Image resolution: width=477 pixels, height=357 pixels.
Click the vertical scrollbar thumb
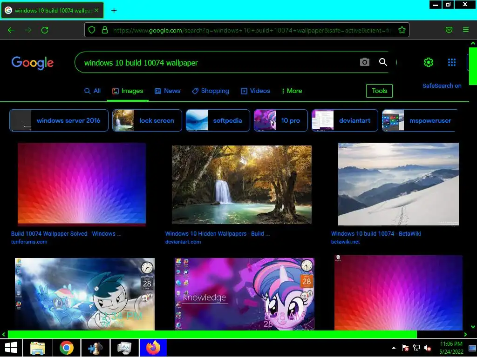coord(473,66)
